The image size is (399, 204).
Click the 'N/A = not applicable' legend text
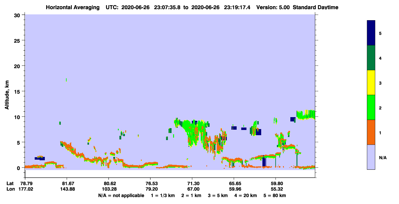coord(121,195)
